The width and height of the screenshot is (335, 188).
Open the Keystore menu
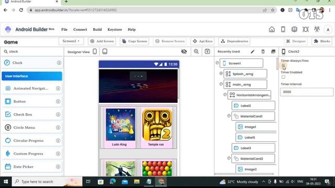pyautogui.click(x=115, y=30)
